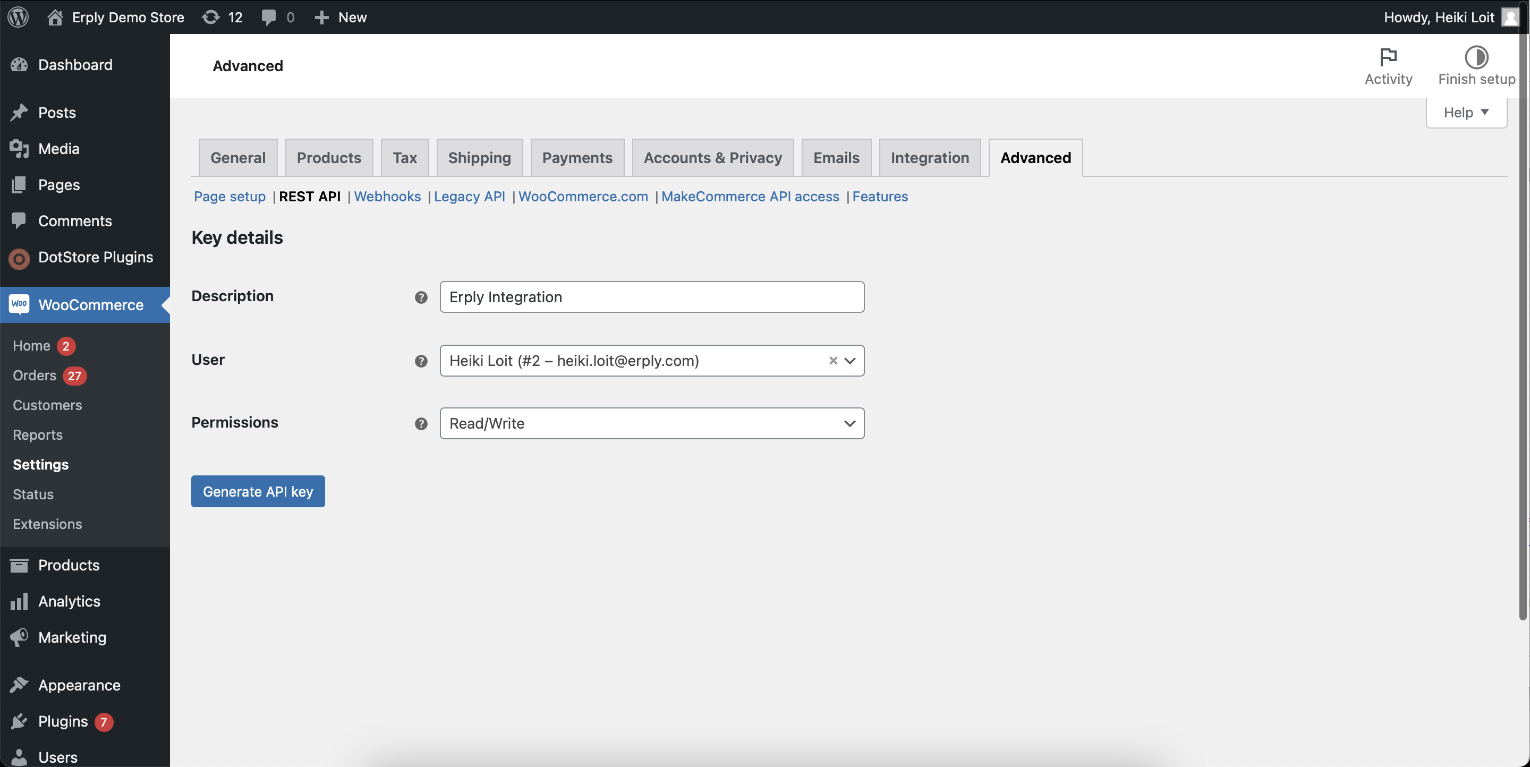The image size is (1530, 767).
Task: Click the Media icon in sidebar
Action: pos(20,148)
